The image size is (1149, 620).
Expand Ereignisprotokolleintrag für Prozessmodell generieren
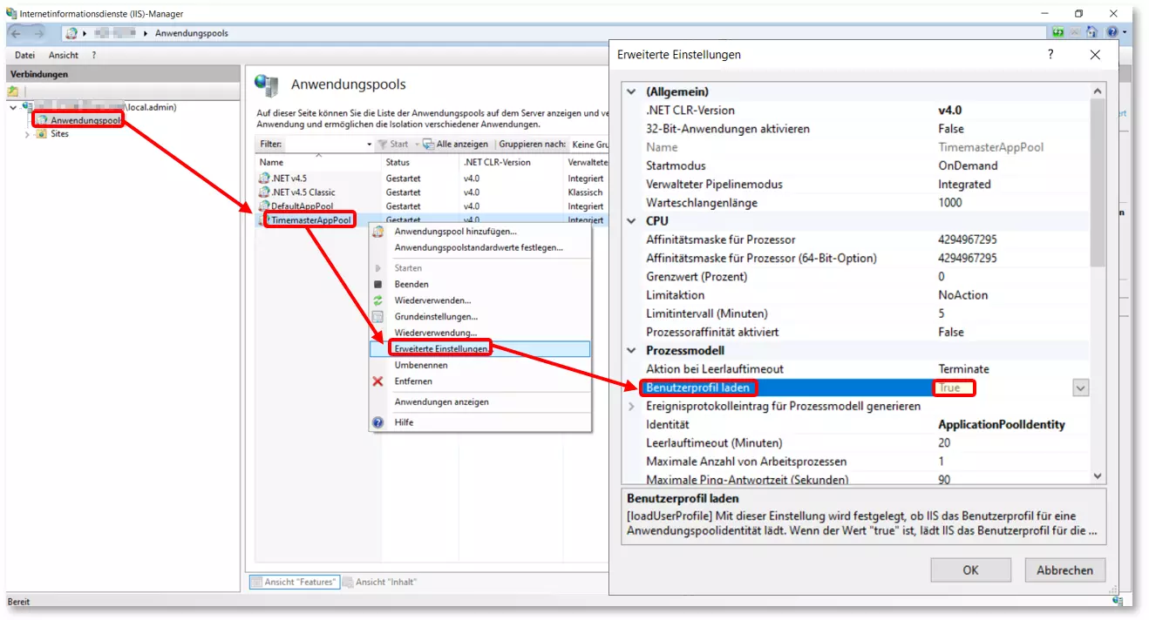[x=632, y=407]
